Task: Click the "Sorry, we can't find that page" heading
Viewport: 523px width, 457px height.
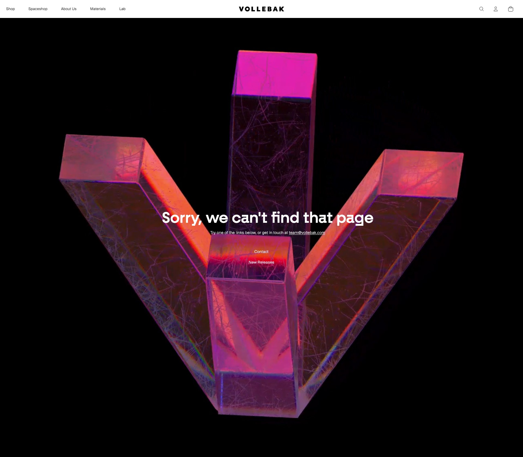Action: click(267, 218)
